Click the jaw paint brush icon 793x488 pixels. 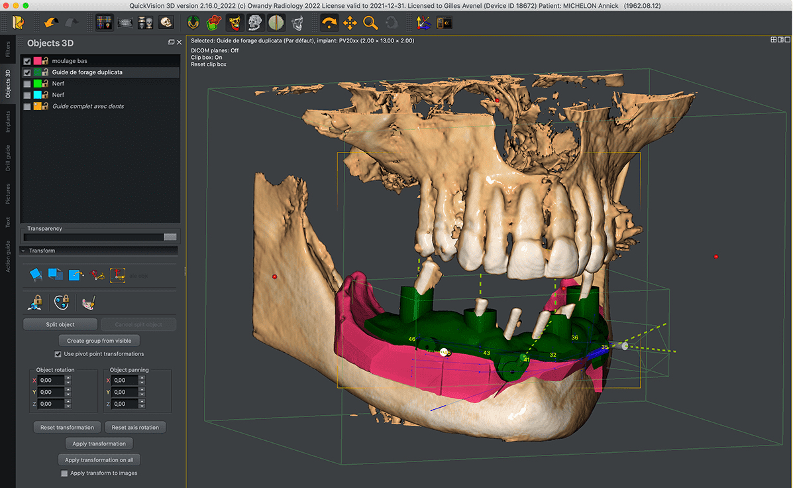(x=87, y=302)
